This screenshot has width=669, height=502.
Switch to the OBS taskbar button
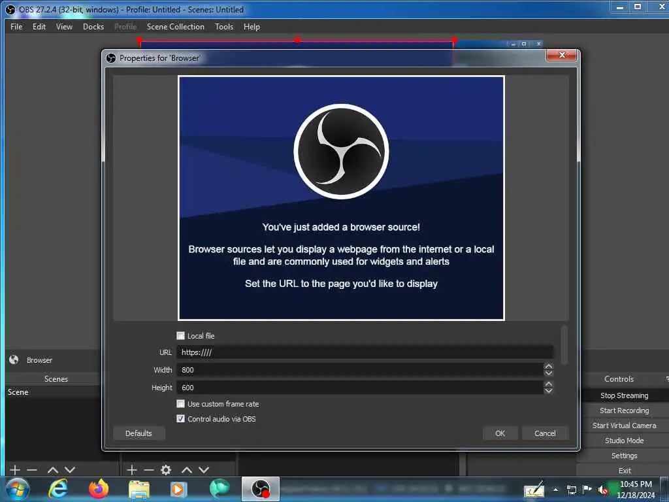261,489
